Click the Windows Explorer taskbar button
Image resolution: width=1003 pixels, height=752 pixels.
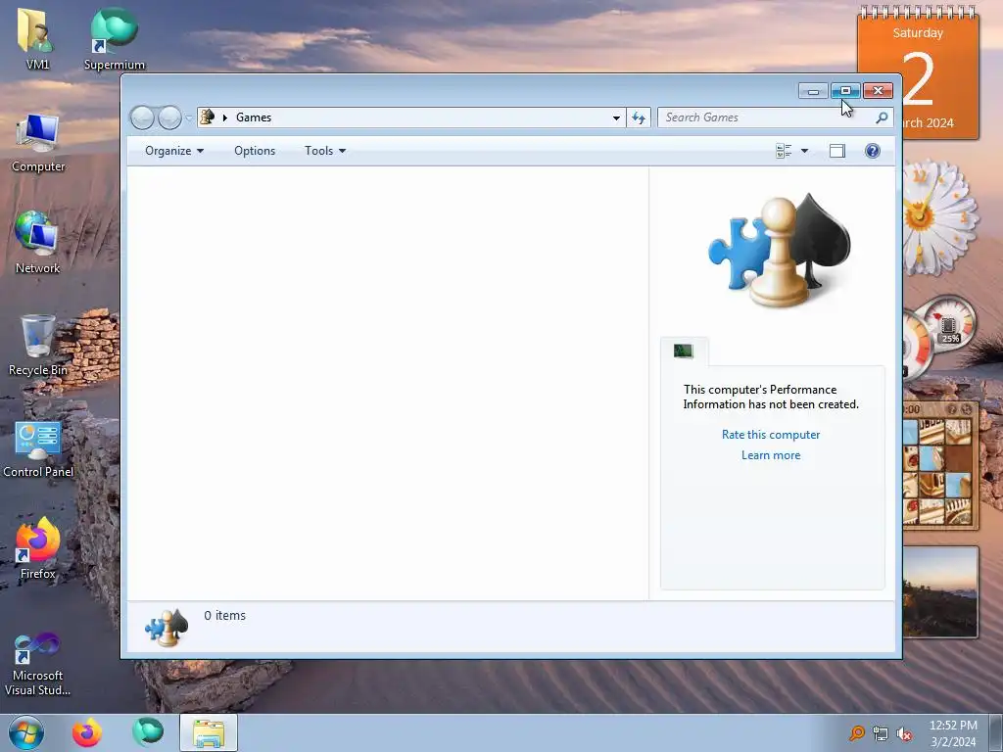(209, 732)
